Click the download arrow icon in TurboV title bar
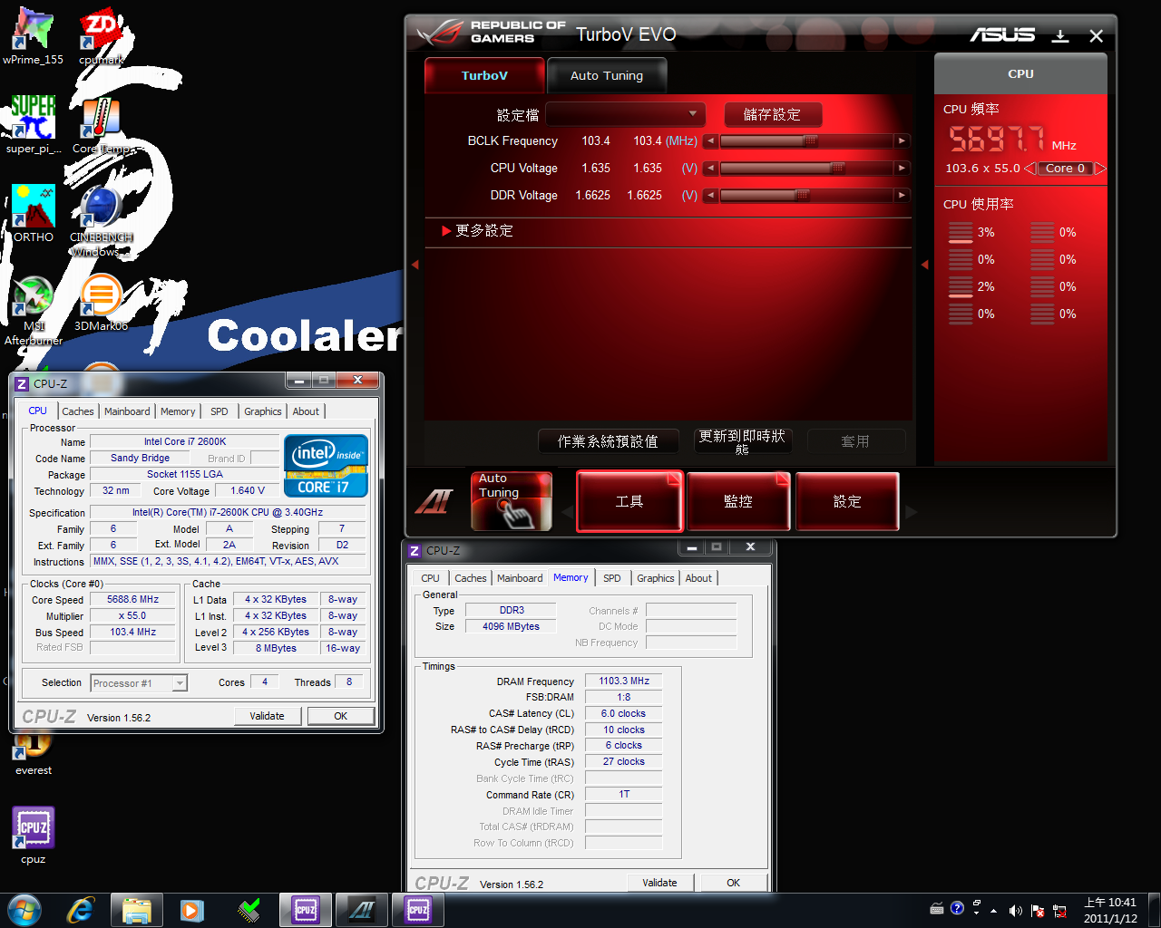 [x=1059, y=35]
